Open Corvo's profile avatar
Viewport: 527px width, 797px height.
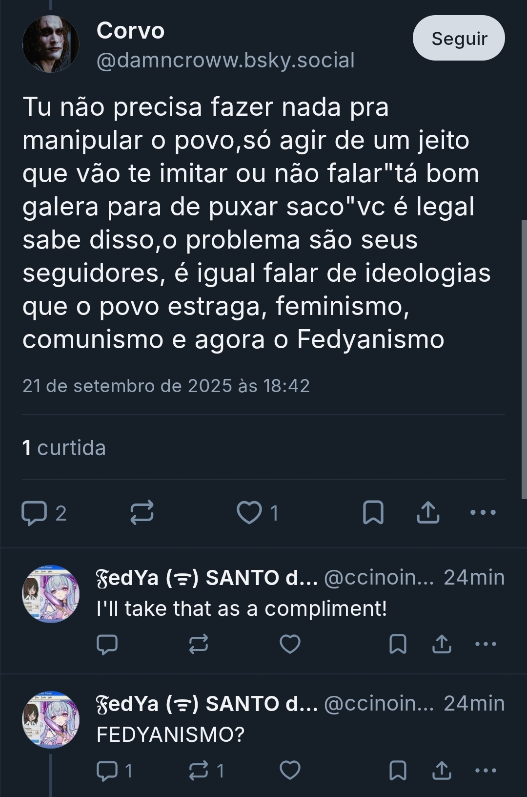(50, 44)
